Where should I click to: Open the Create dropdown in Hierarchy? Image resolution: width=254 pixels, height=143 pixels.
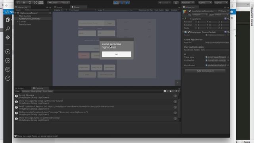pyautogui.click(x=19, y=10)
